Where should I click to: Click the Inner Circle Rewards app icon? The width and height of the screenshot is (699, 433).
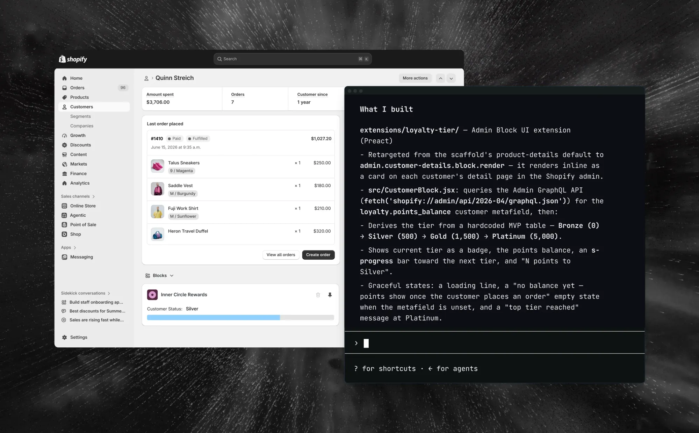click(152, 295)
